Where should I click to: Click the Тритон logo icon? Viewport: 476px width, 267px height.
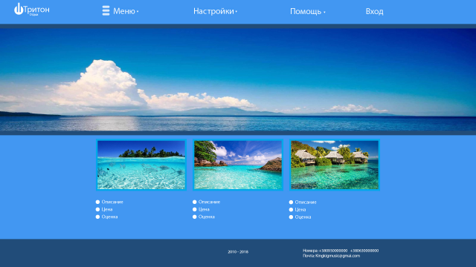(19, 9)
